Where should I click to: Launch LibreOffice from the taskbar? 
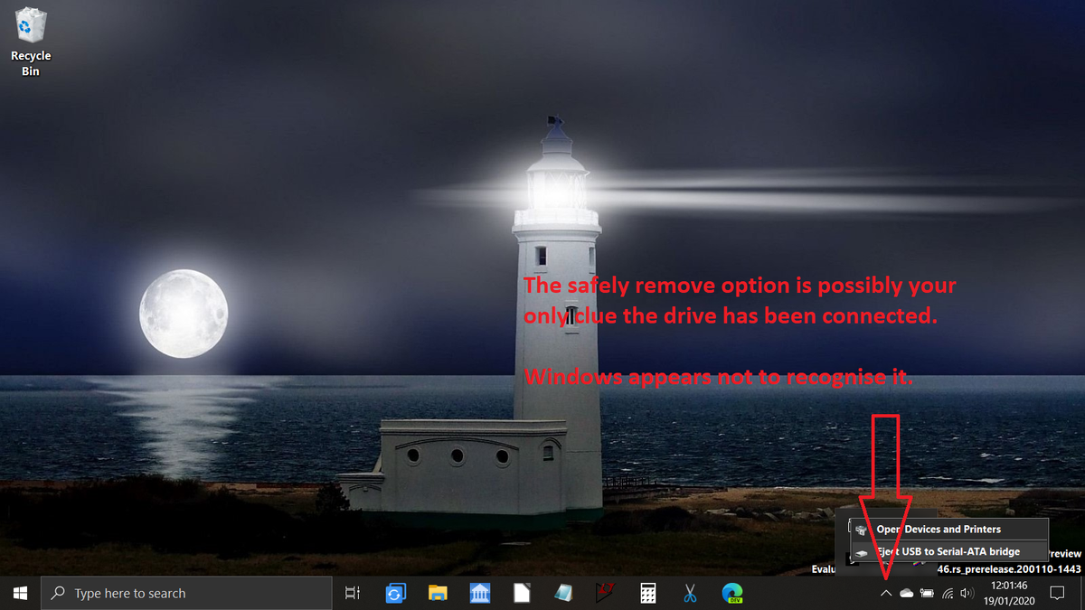tap(522, 593)
